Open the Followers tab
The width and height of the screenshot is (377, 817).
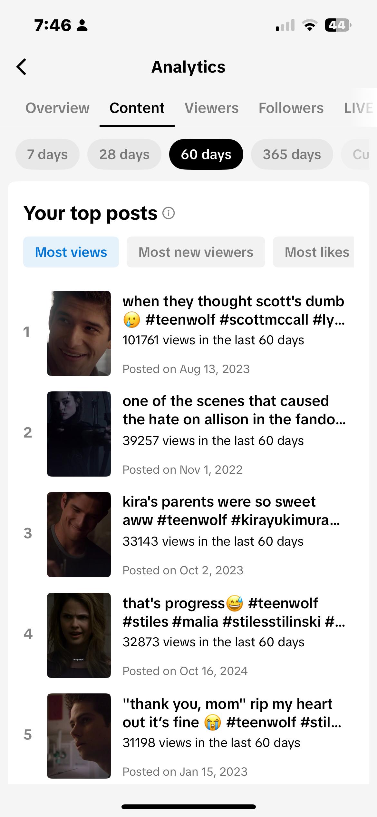click(x=291, y=108)
